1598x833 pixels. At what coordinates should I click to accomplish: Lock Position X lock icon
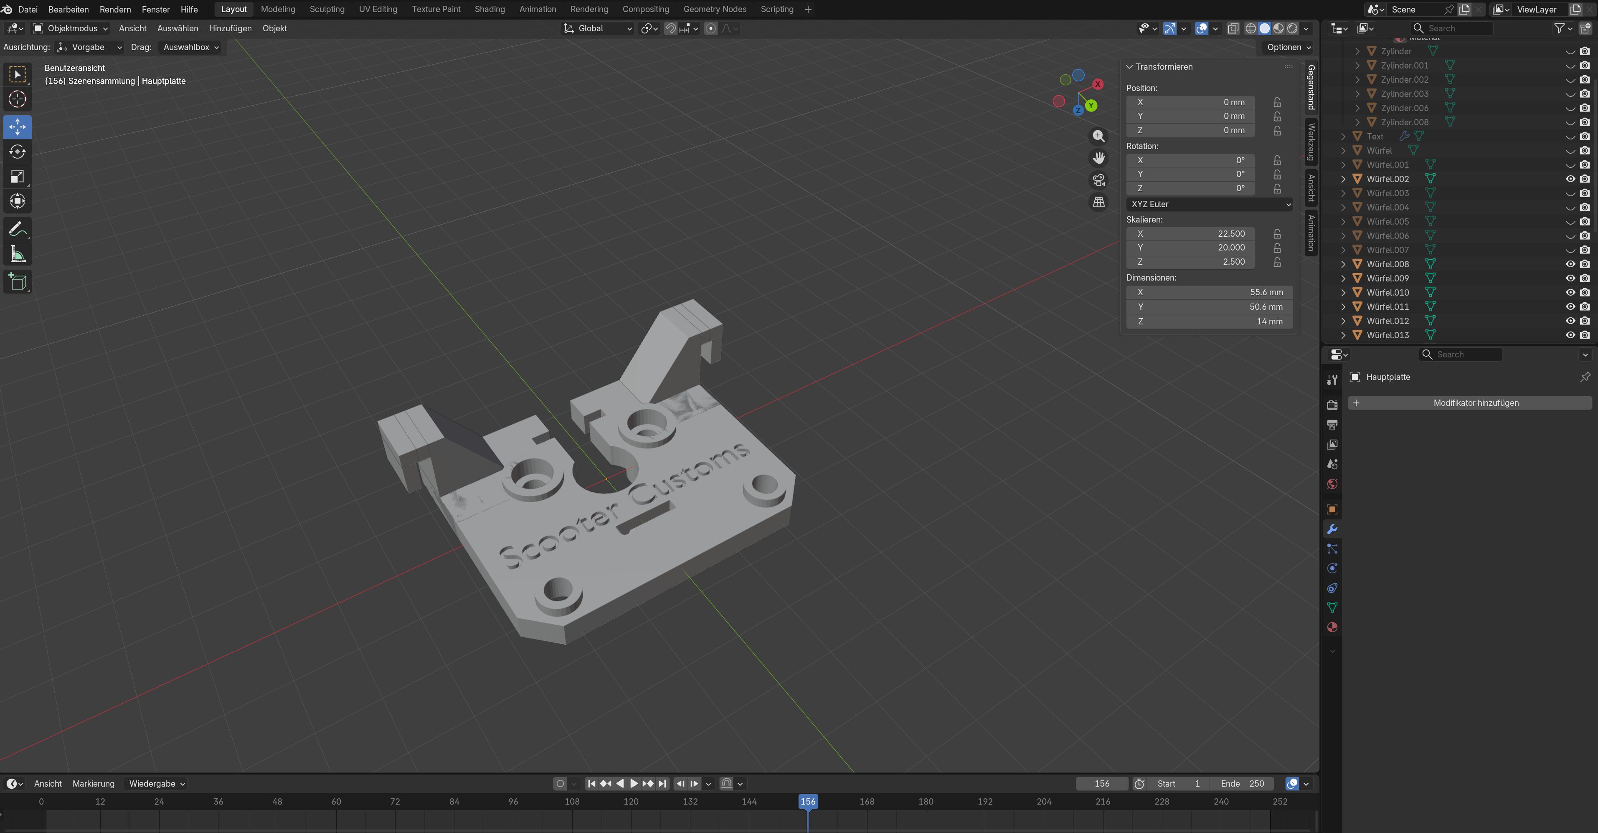[1277, 102]
